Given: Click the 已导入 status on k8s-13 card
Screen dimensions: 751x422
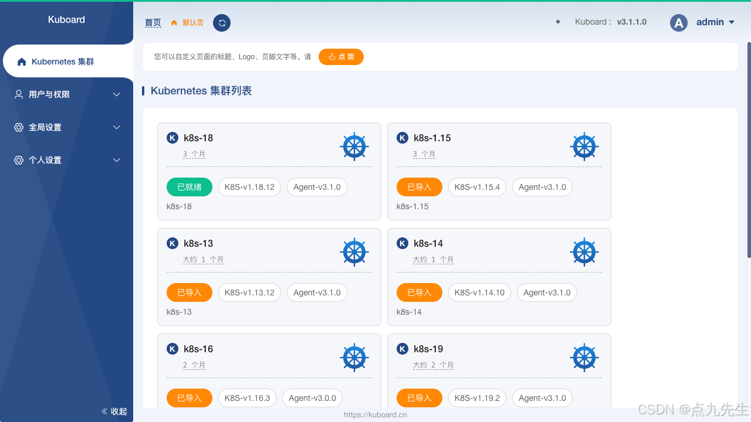Looking at the screenshot, I should [x=190, y=292].
